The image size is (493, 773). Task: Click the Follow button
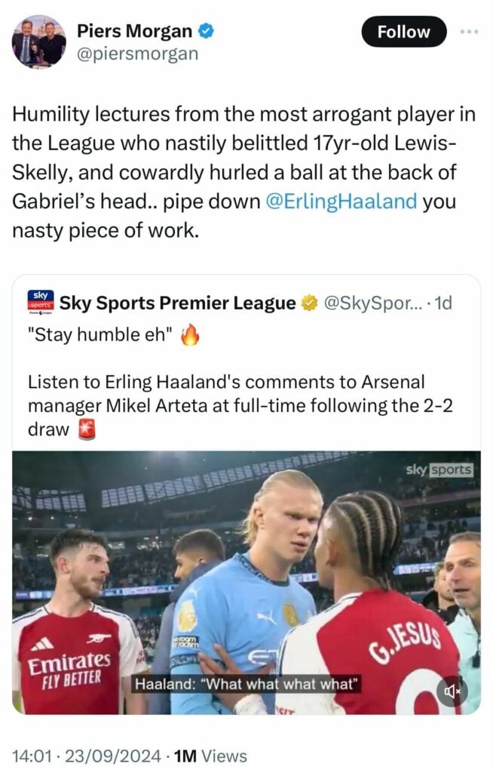point(403,32)
